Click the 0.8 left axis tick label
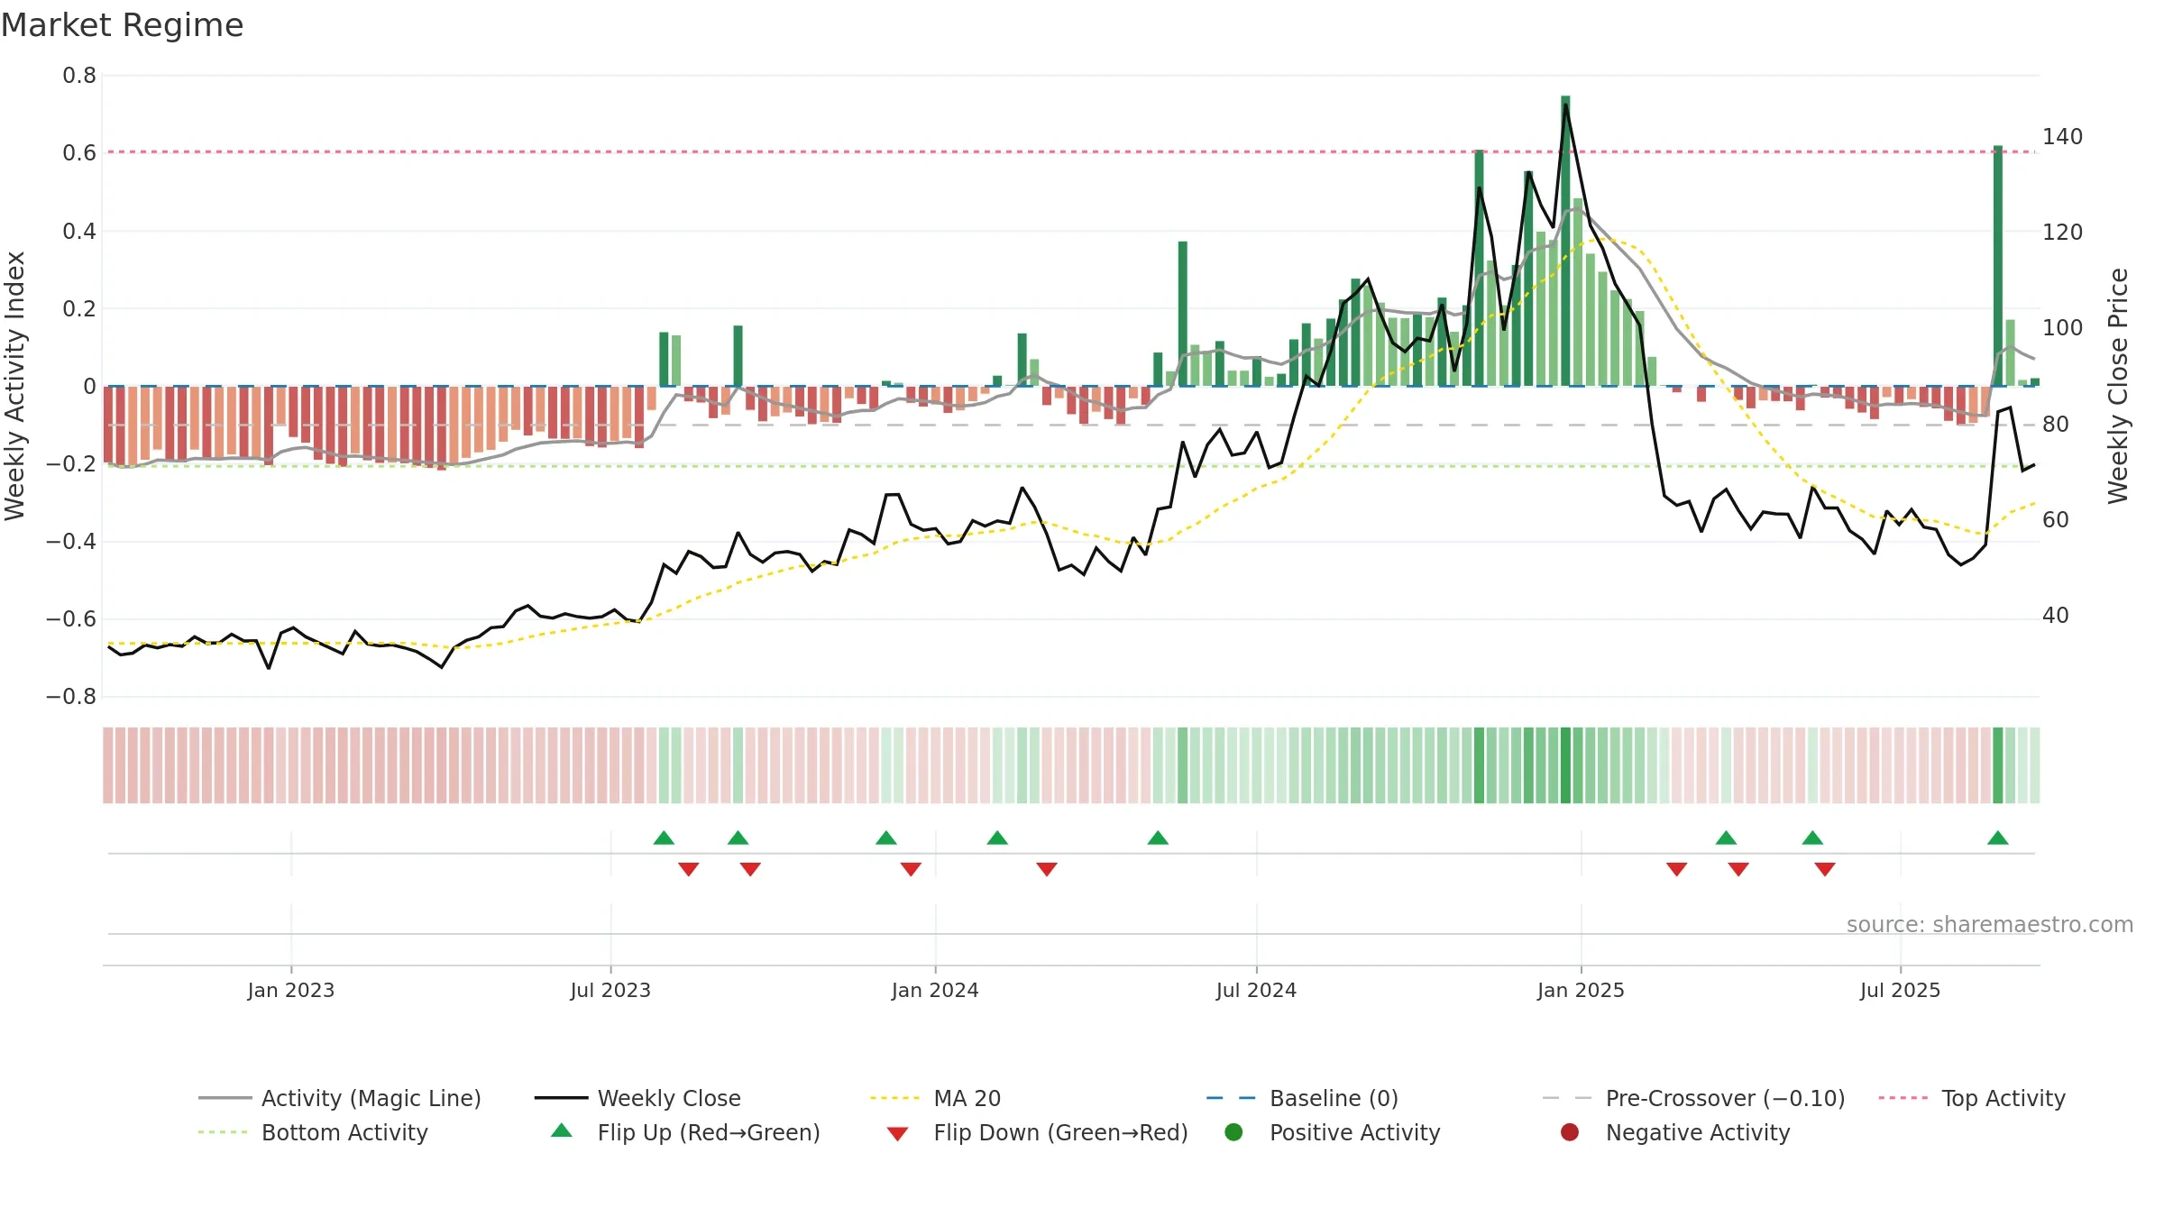Screen dimensions: 2164x1217 [79, 76]
